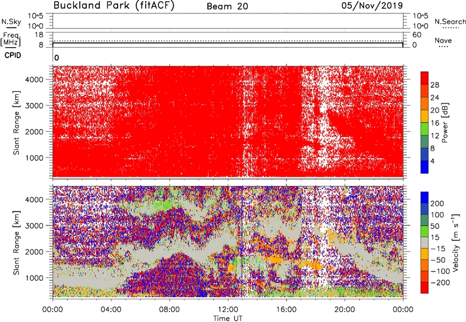Select the Beam 20 heading

coord(227,6)
